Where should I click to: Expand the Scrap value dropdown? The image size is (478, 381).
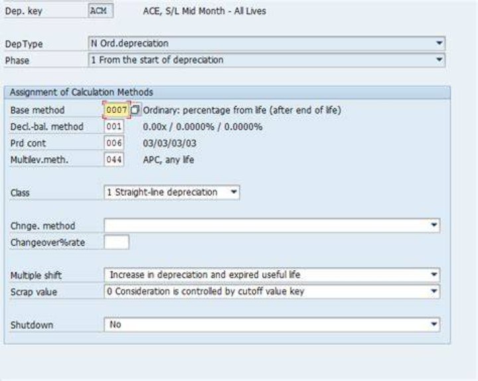434,291
